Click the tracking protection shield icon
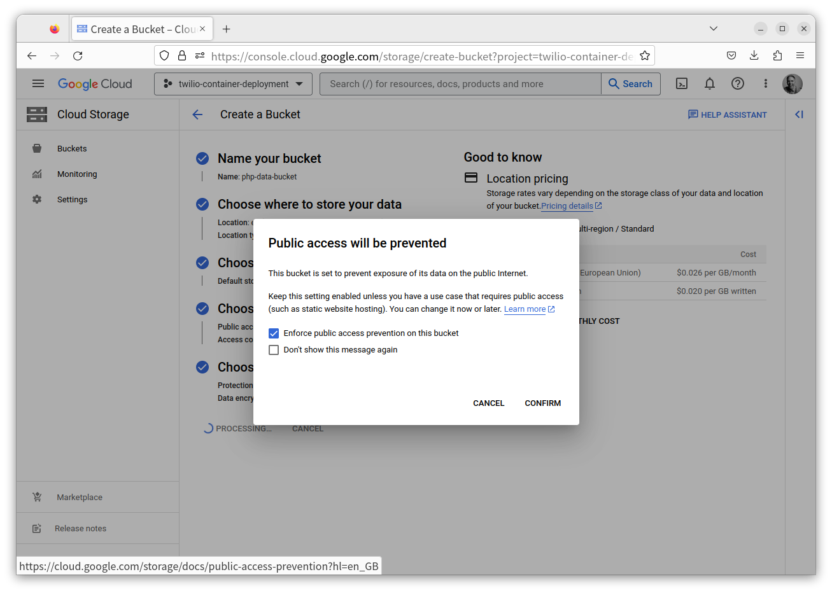This screenshot has height=593, width=832. point(164,56)
